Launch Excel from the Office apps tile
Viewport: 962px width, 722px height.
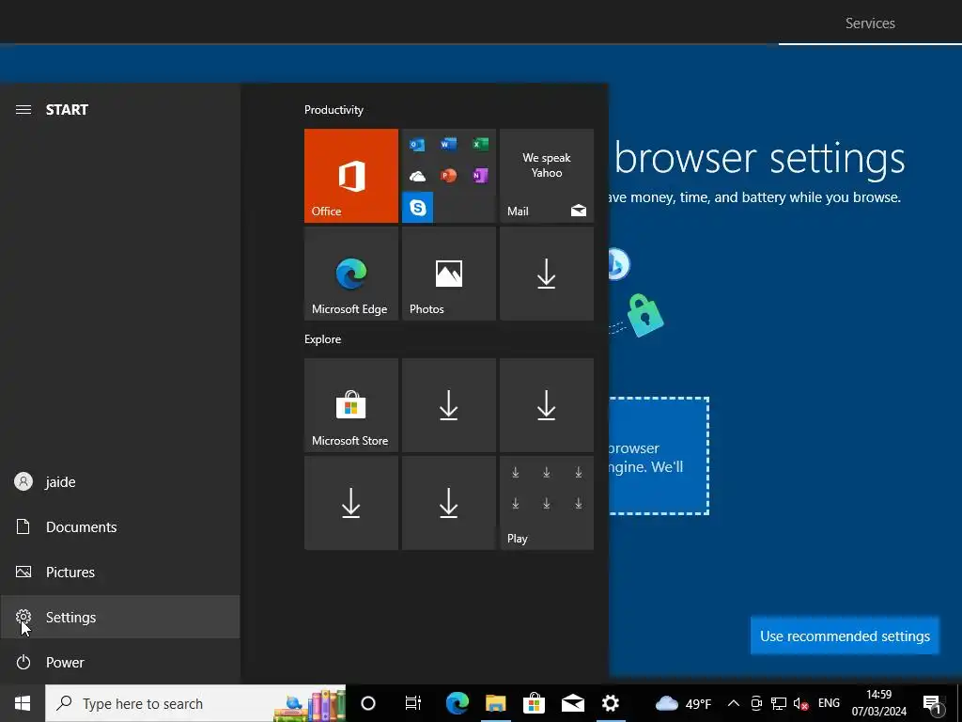point(480,144)
